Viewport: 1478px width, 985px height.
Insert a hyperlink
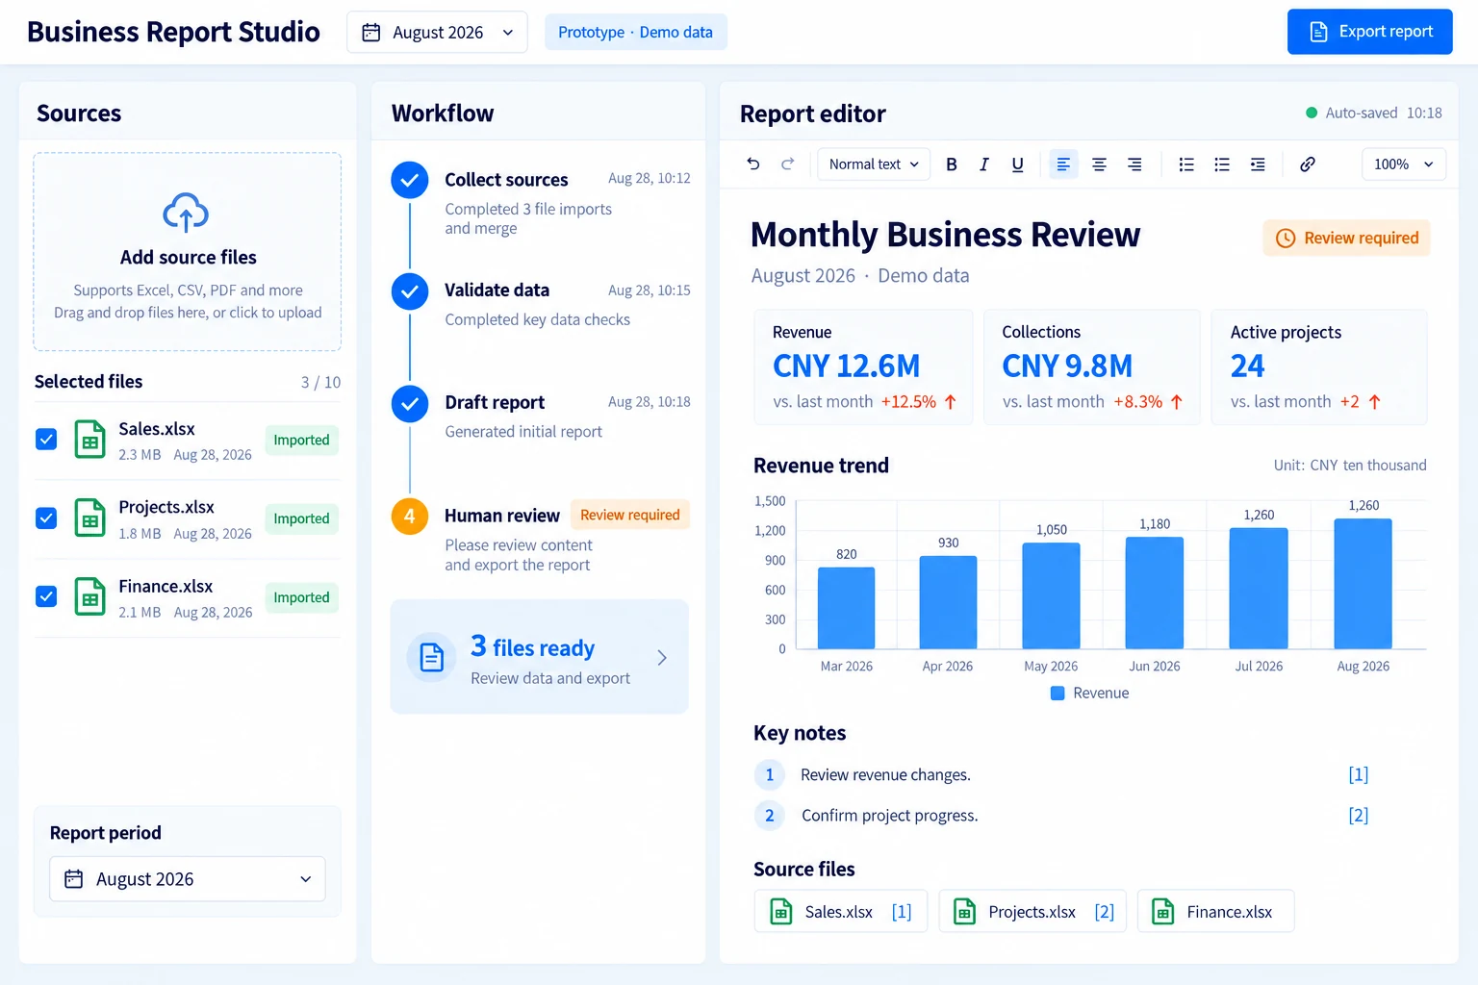tap(1307, 164)
